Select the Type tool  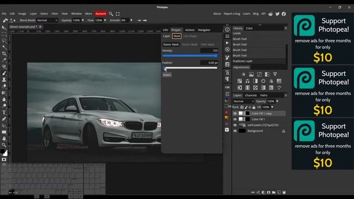(x=4, y=112)
